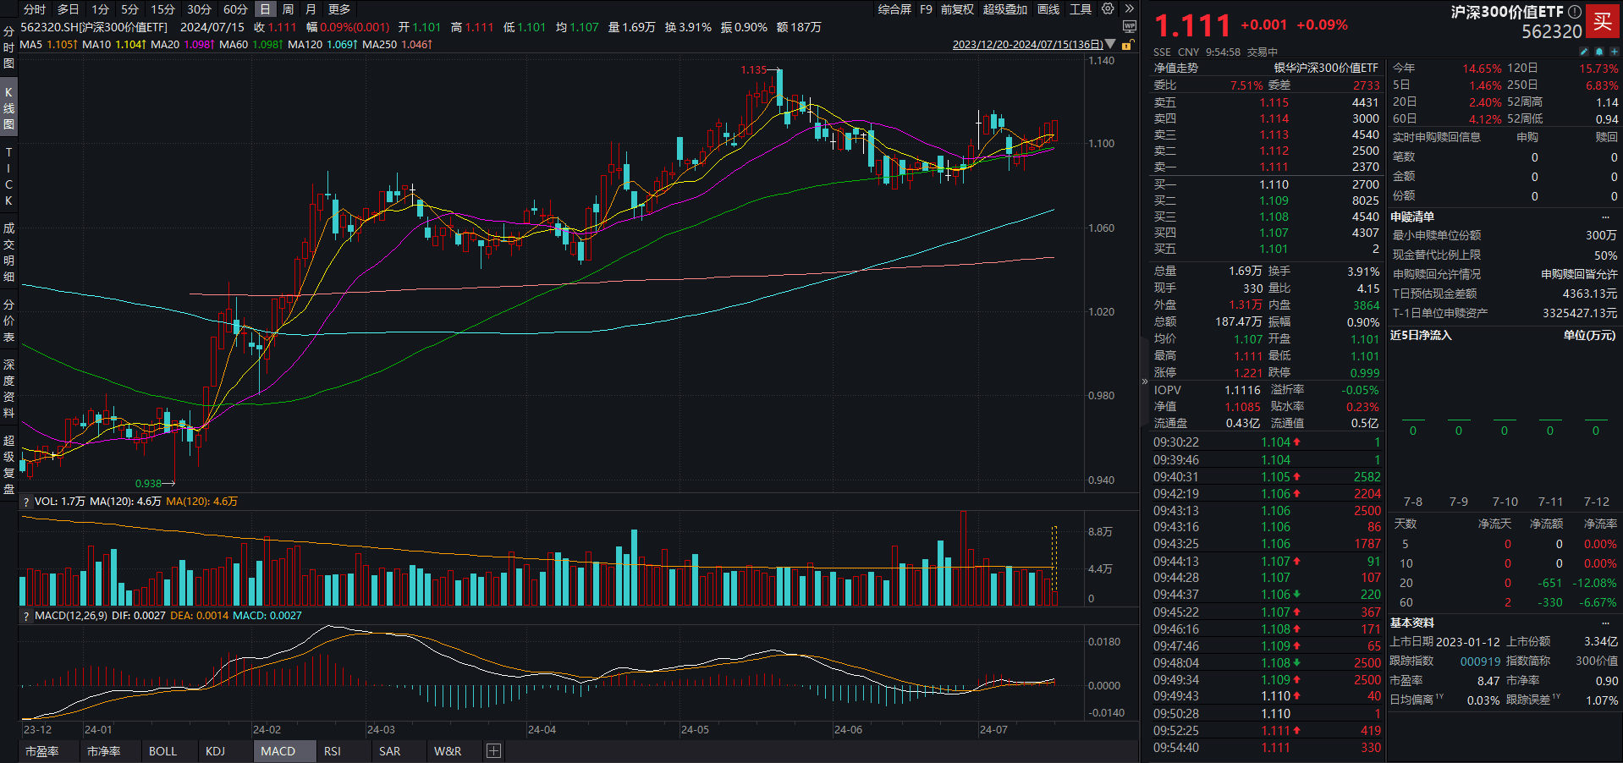Toggle the lock icon beside the date range
The height and width of the screenshot is (763, 1623).
[1129, 43]
